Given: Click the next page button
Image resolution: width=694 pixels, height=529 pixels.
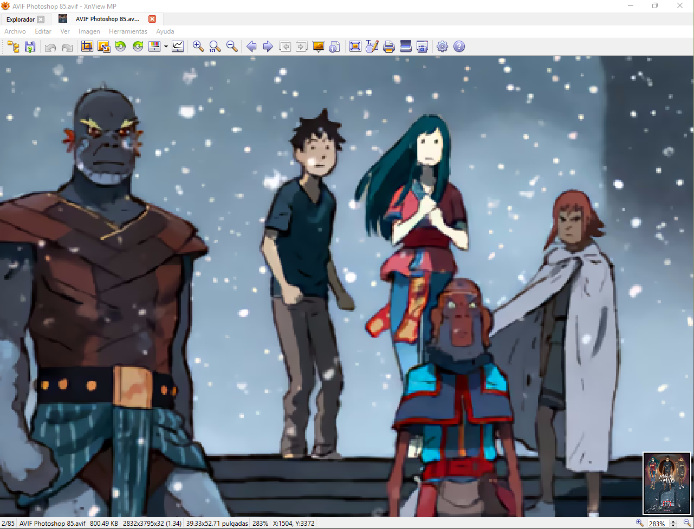Looking at the screenshot, I should [x=302, y=47].
